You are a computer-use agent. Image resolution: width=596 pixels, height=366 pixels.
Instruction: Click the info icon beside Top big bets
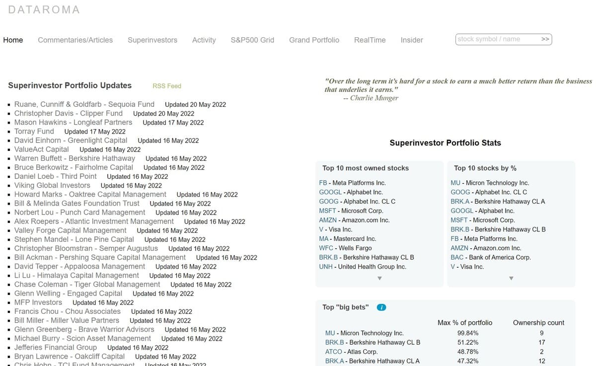[381, 307]
